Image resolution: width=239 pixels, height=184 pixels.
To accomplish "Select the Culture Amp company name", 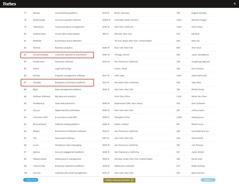I will [x=39, y=166].
